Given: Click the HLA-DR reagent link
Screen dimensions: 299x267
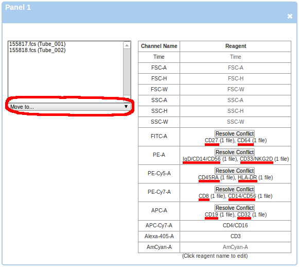Looking at the screenshot, I should click(248, 177).
